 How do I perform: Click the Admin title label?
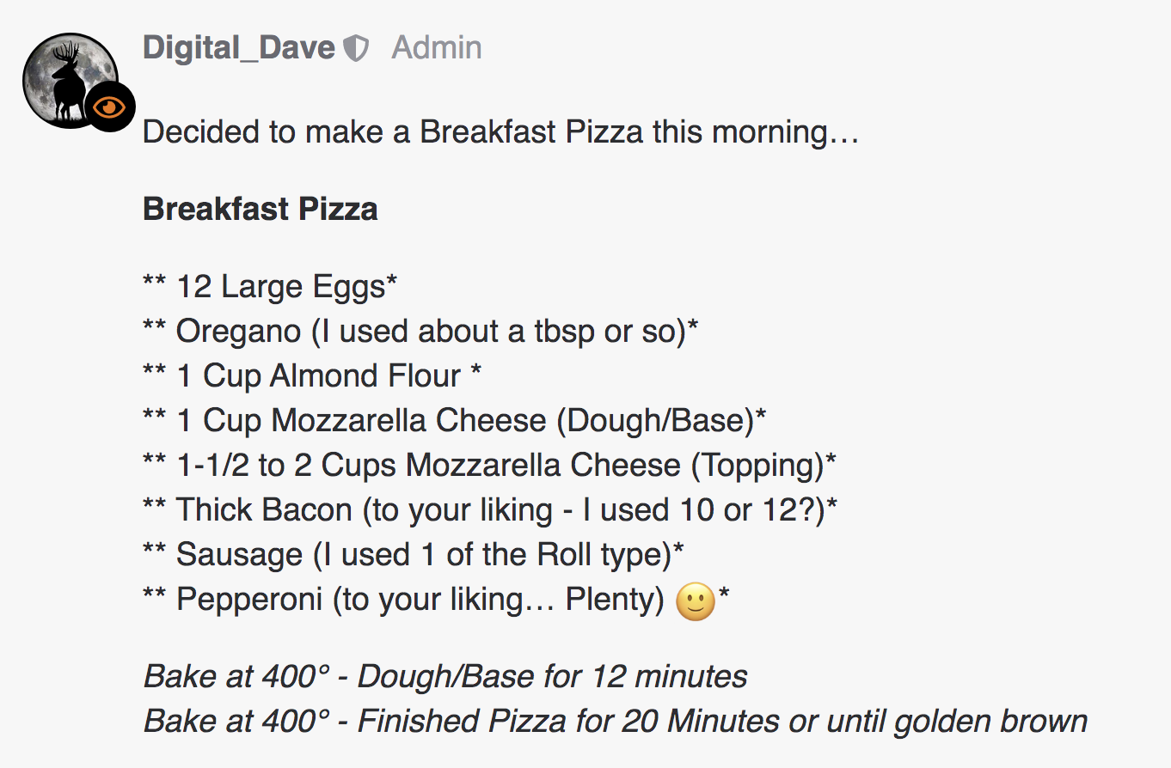click(437, 47)
